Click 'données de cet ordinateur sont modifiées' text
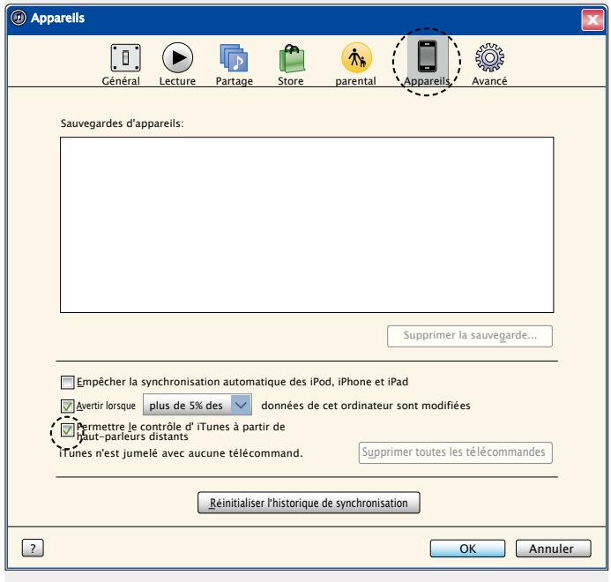 point(366,406)
